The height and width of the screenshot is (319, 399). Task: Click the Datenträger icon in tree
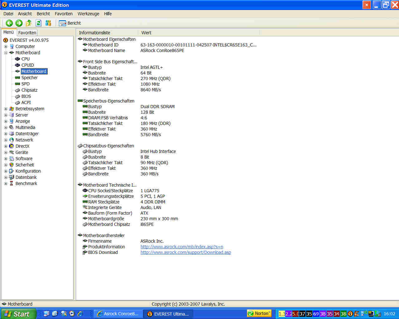tap(12, 134)
